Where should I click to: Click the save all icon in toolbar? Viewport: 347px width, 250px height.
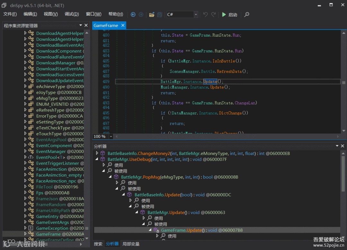(x=159, y=14)
